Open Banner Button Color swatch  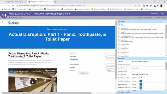point(141,84)
